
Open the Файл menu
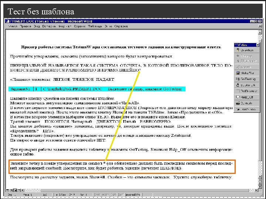coord(13,27)
